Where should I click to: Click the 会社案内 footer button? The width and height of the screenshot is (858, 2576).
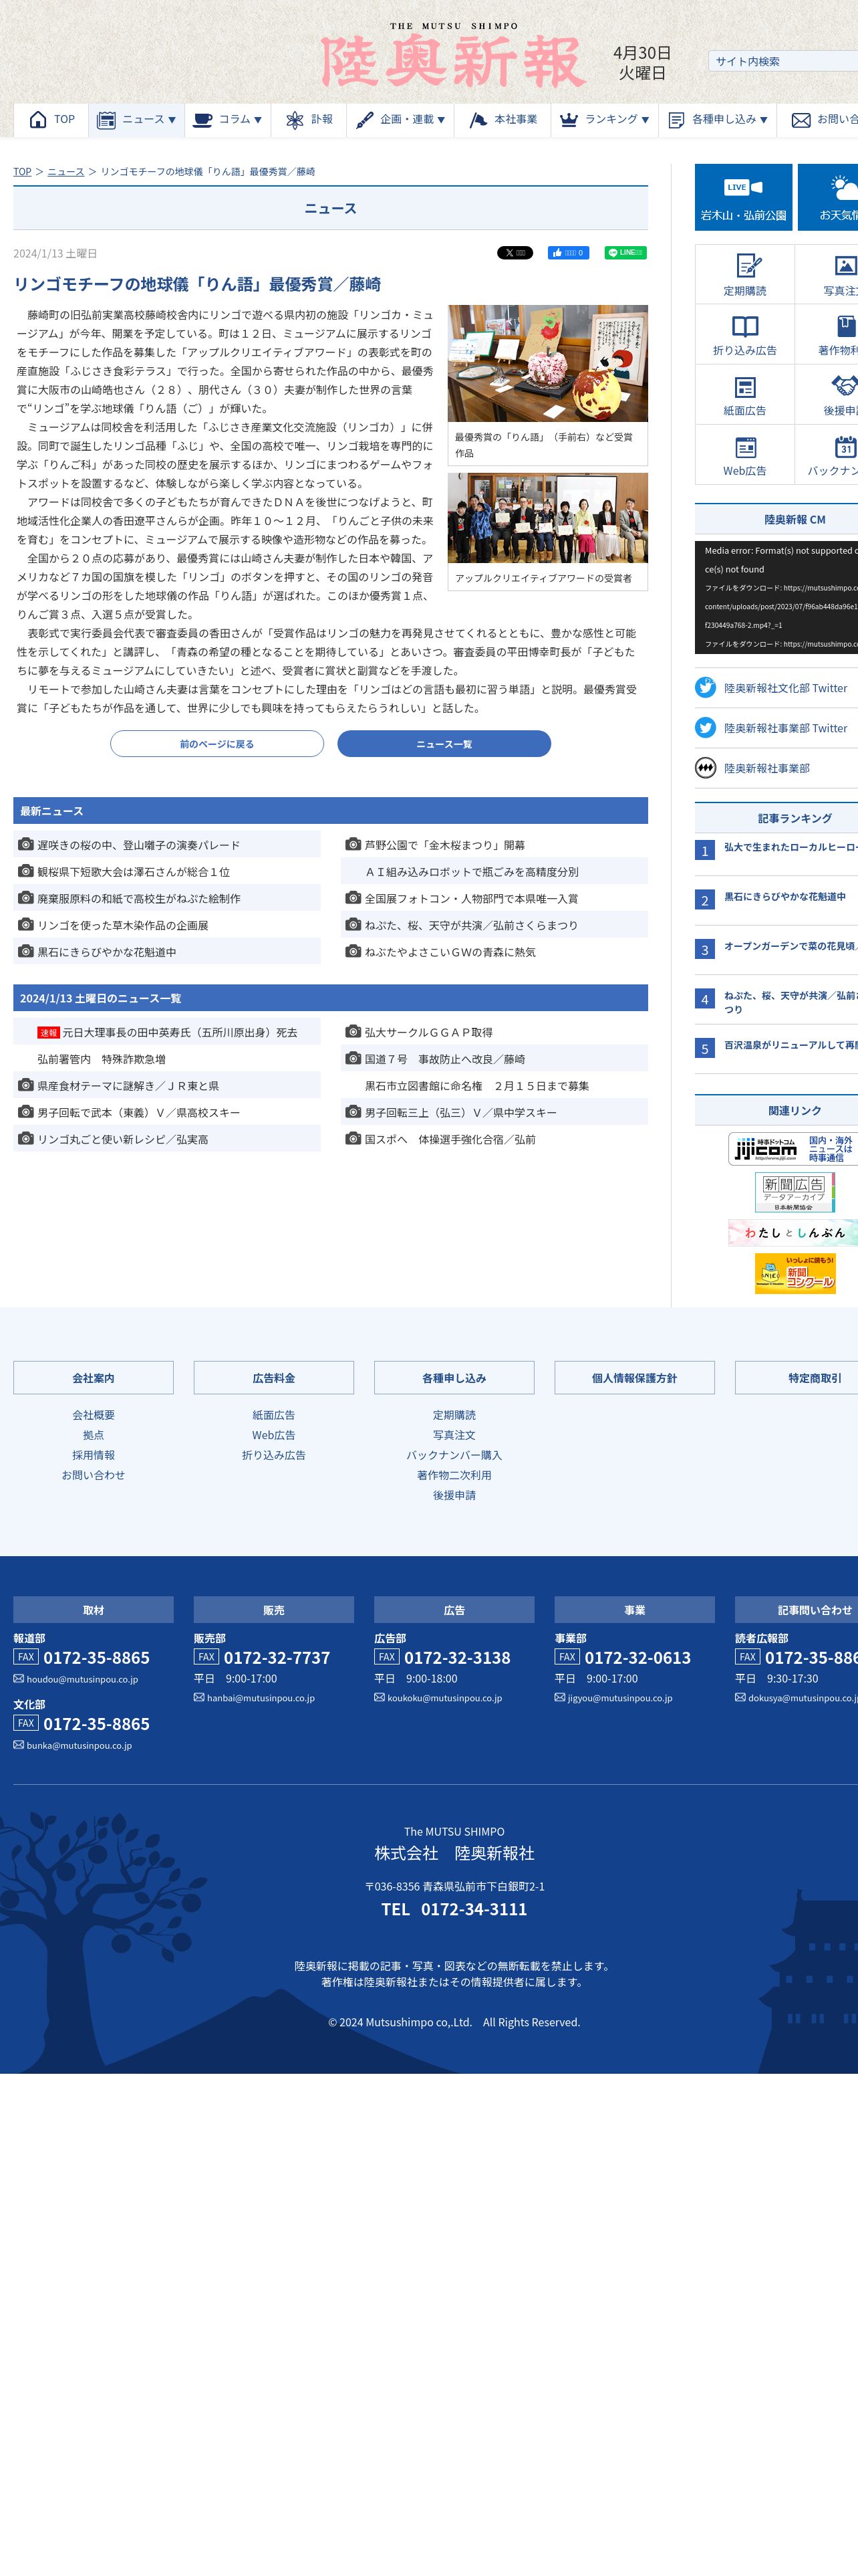point(93,1378)
